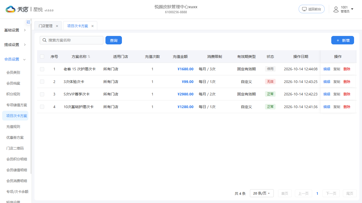Edit the 10次基础护理次卡 row

327,107
